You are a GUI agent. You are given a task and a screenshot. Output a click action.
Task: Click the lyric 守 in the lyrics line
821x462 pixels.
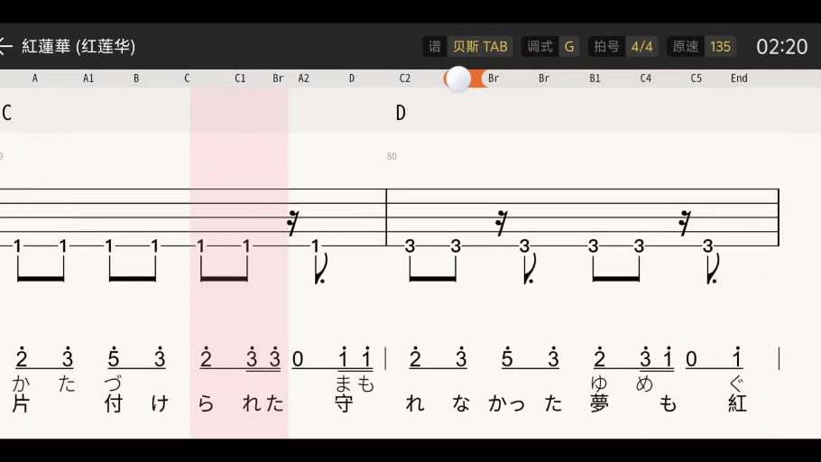(x=344, y=403)
